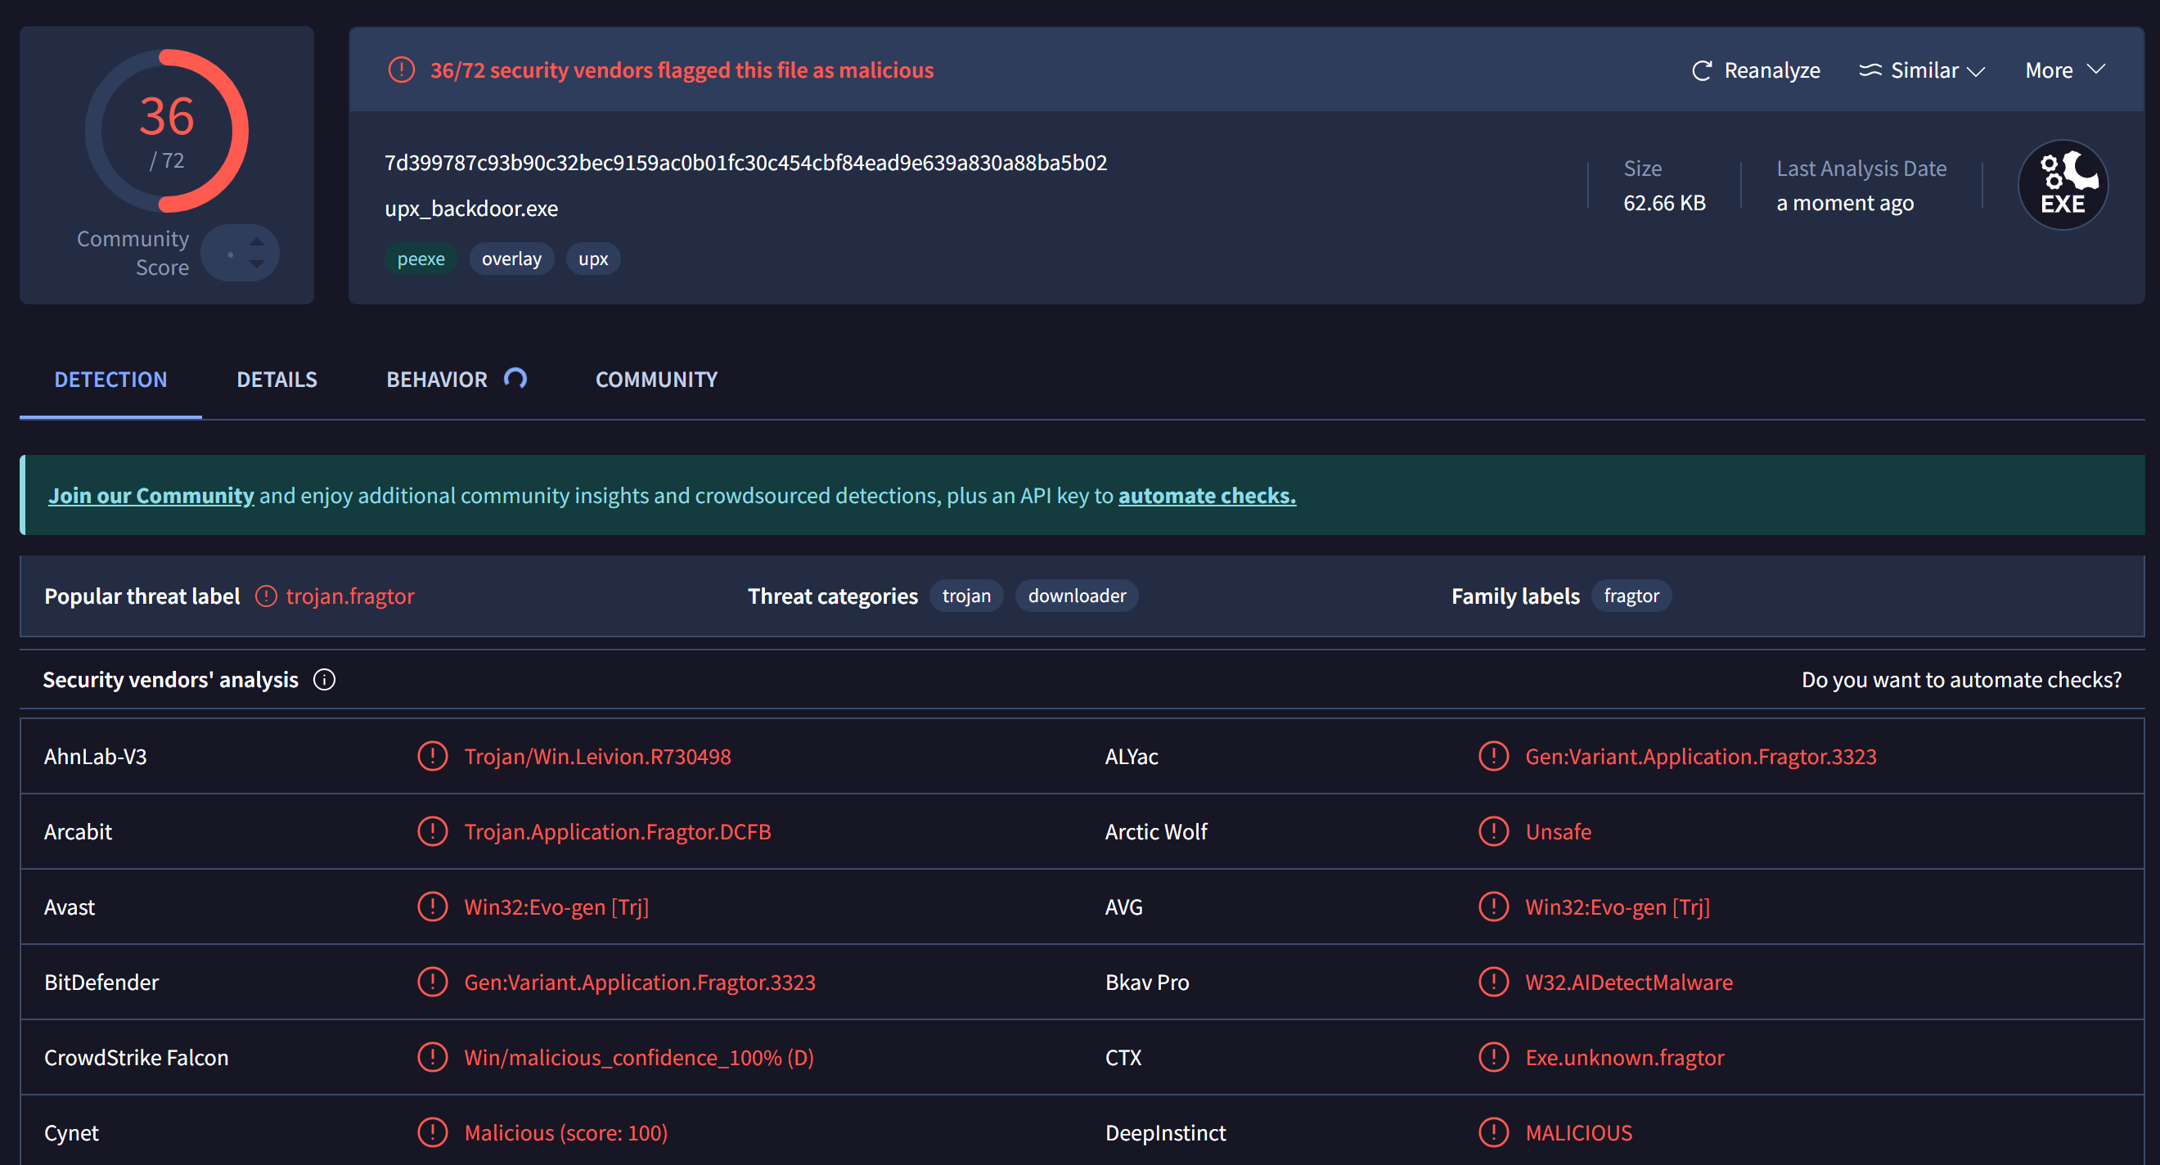Viewport: 2160px width, 1165px height.
Task: Open the More dropdown menu
Action: (2064, 70)
